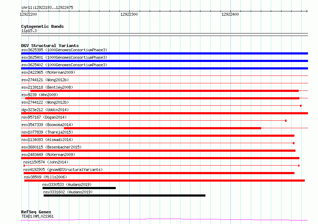Open the esv3625402 (1000GenomesConsortiumPhase3) label
318x224 pixels.
click(x=64, y=65)
